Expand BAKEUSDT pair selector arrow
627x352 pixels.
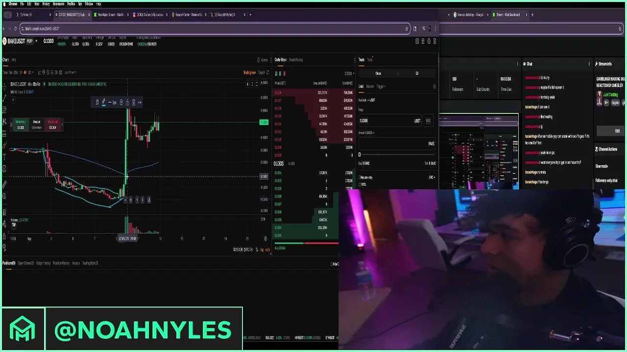point(37,41)
